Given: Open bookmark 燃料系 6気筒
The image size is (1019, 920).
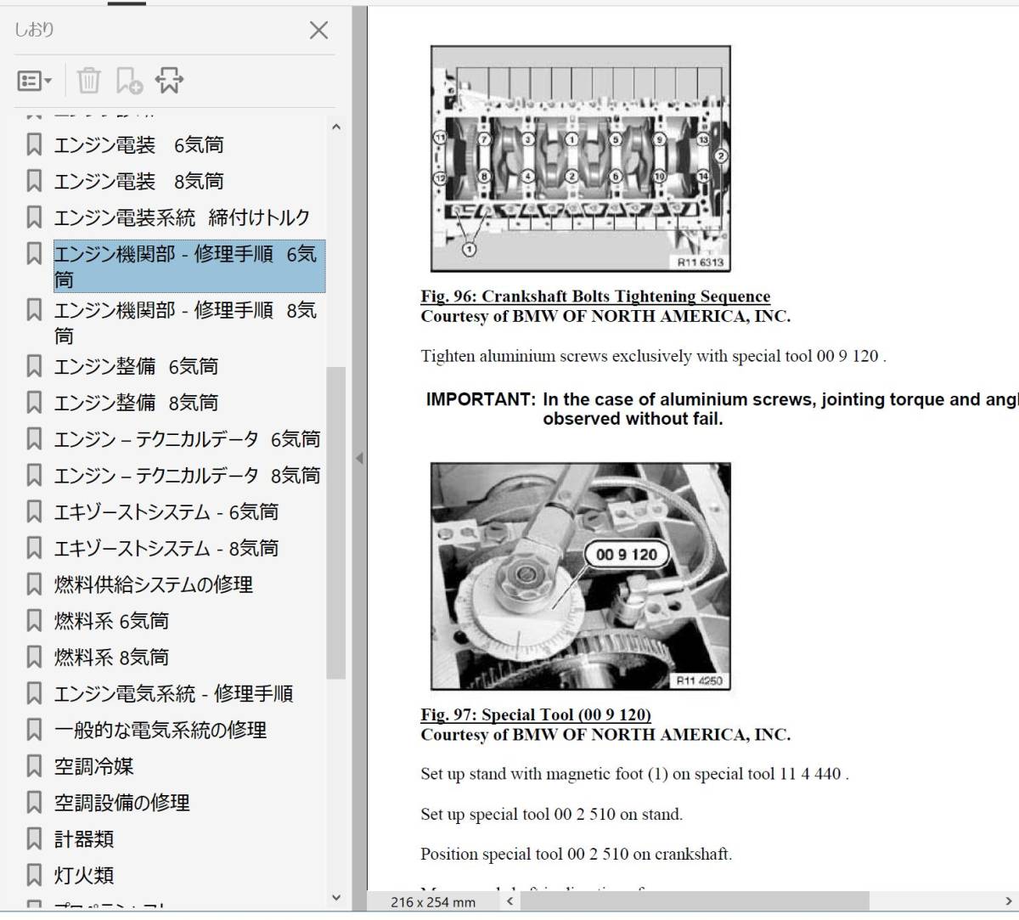Looking at the screenshot, I should coord(111,622).
